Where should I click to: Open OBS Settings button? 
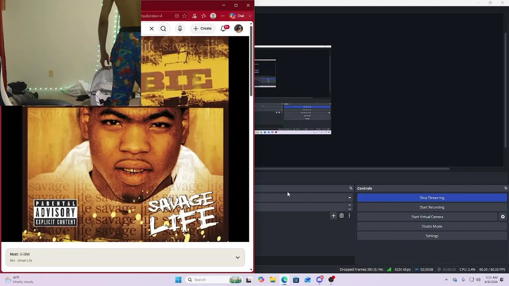(432, 236)
